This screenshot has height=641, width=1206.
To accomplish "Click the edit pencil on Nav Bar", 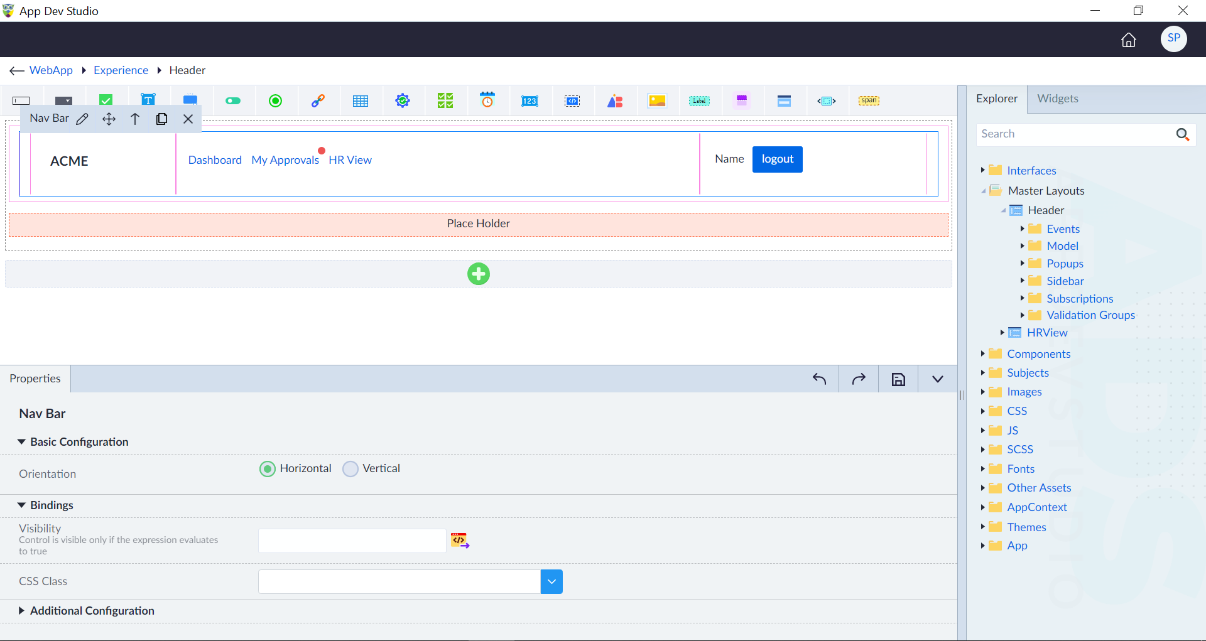I will 82,119.
